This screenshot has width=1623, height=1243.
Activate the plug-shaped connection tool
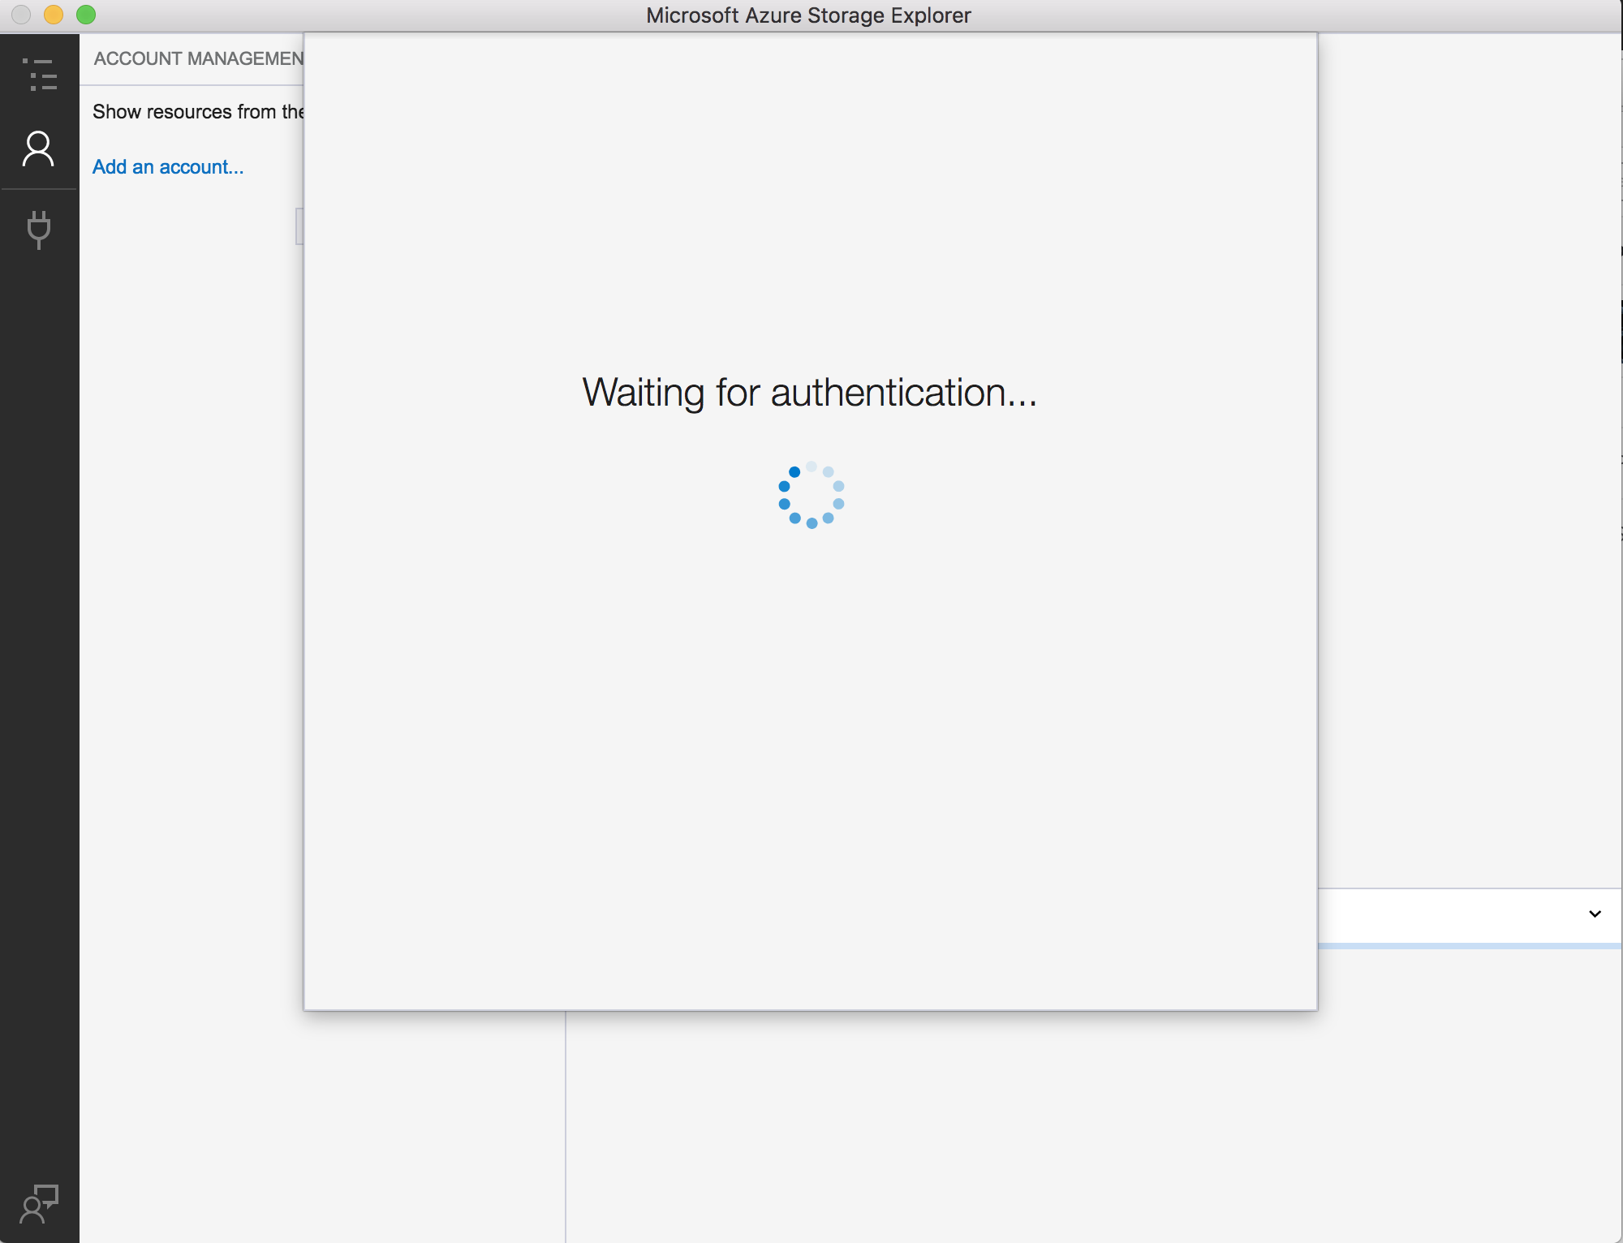click(39, 230)
